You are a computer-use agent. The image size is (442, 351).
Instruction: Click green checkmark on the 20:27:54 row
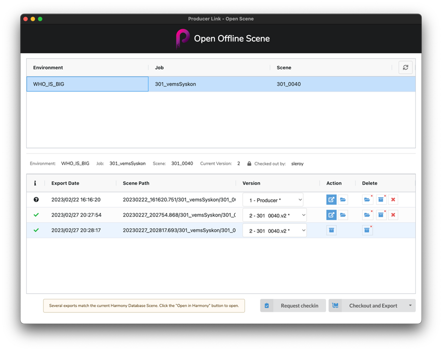(x=36, y=215)
